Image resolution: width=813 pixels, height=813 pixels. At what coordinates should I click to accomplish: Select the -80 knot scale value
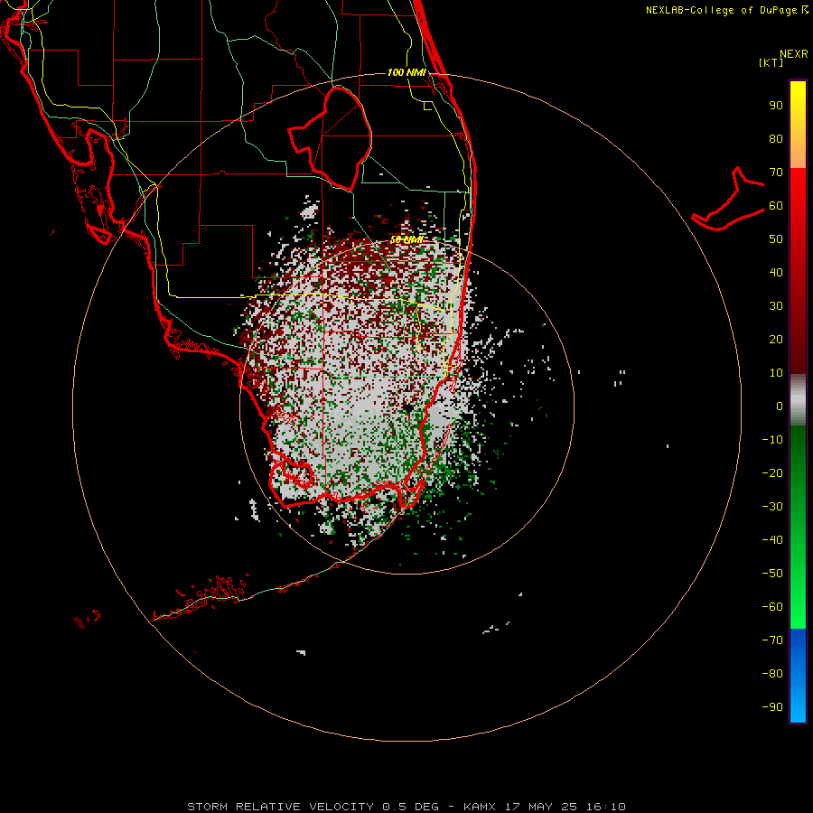point(772,674)
